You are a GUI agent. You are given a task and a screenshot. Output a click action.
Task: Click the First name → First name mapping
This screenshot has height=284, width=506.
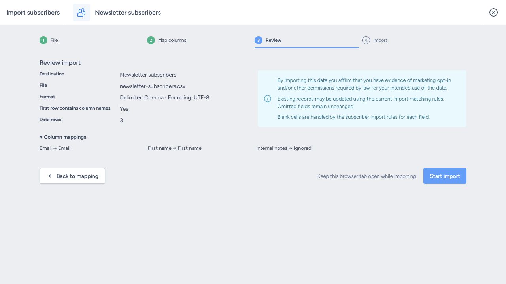click(x=175, y=148)
